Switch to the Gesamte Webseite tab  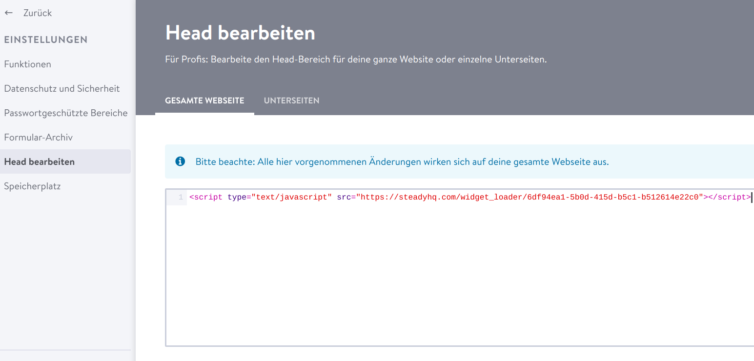coord(204,100)
